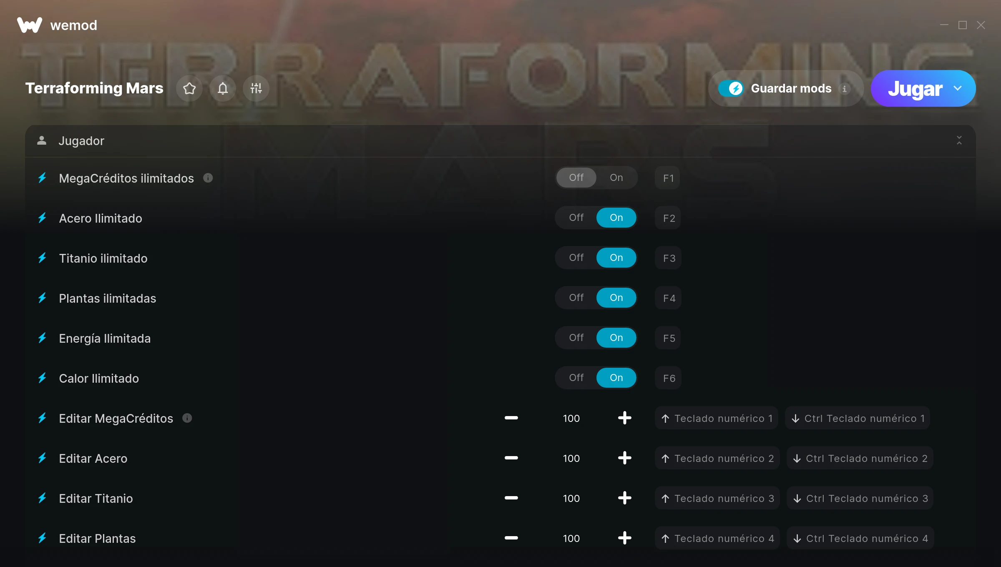
Task: Click the info icon next to Editar MegaCréditos
Action: [x=187, y=418]
